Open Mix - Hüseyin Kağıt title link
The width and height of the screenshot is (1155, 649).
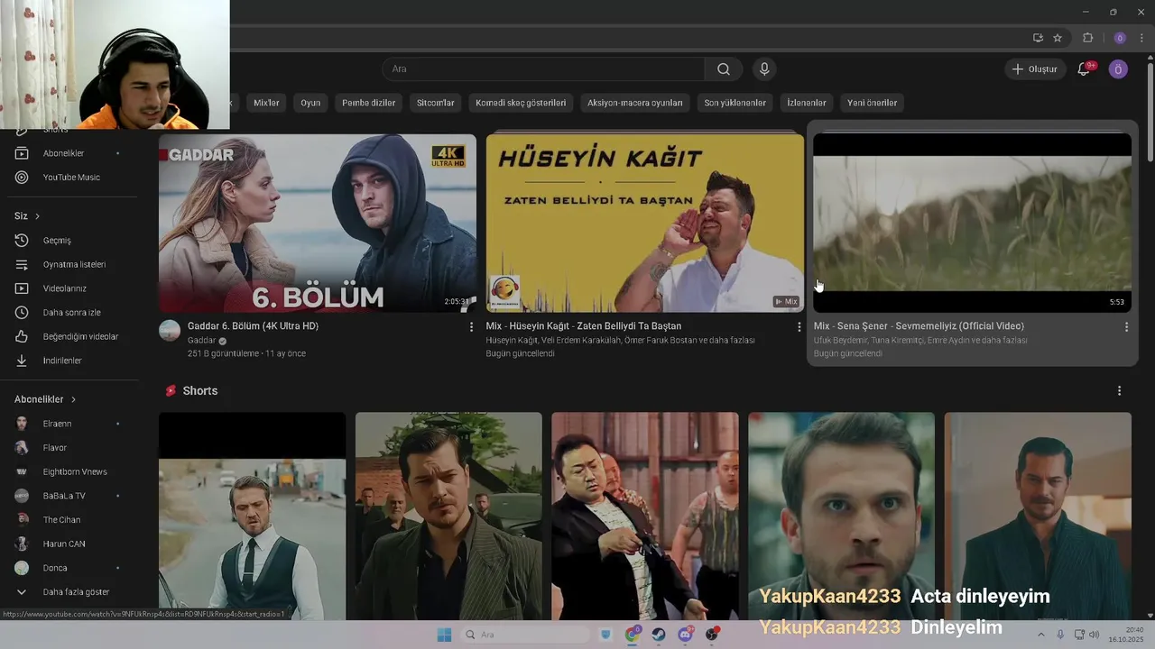click(x=584, y=326)
